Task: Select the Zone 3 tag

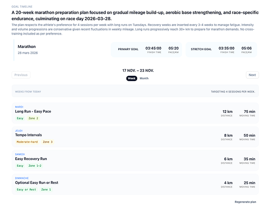Action: 48,142
